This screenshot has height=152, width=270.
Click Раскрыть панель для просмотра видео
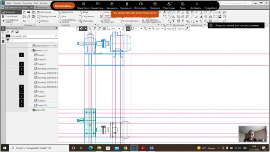point(236,25)
